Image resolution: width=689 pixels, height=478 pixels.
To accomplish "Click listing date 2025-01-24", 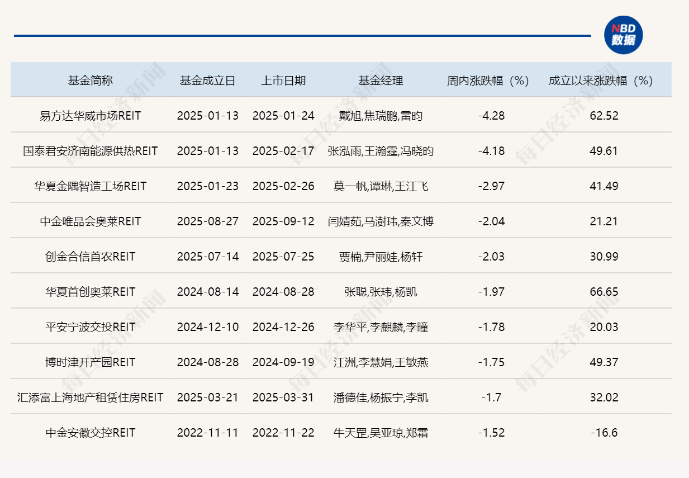I will 283,116.
